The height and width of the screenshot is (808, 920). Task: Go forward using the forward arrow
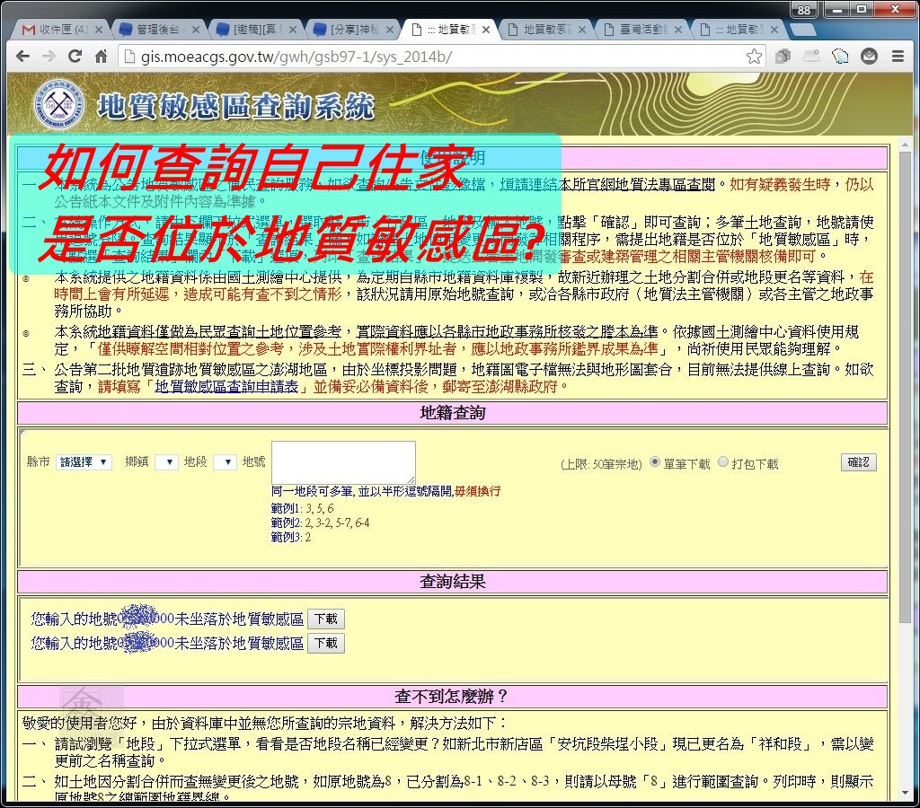click(x=49, y=57)
